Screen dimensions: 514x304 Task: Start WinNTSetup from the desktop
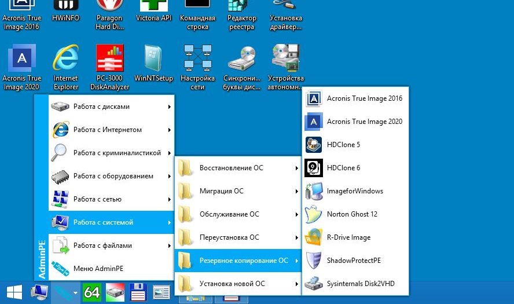(153, 63)
